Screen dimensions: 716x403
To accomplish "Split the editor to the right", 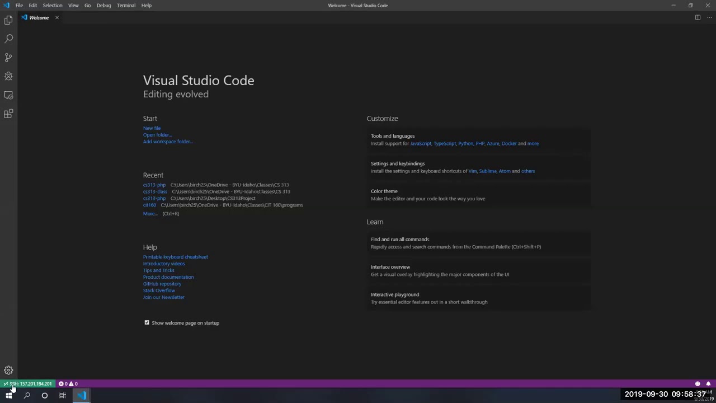I will pyautogui.click(x=698, y=17).
